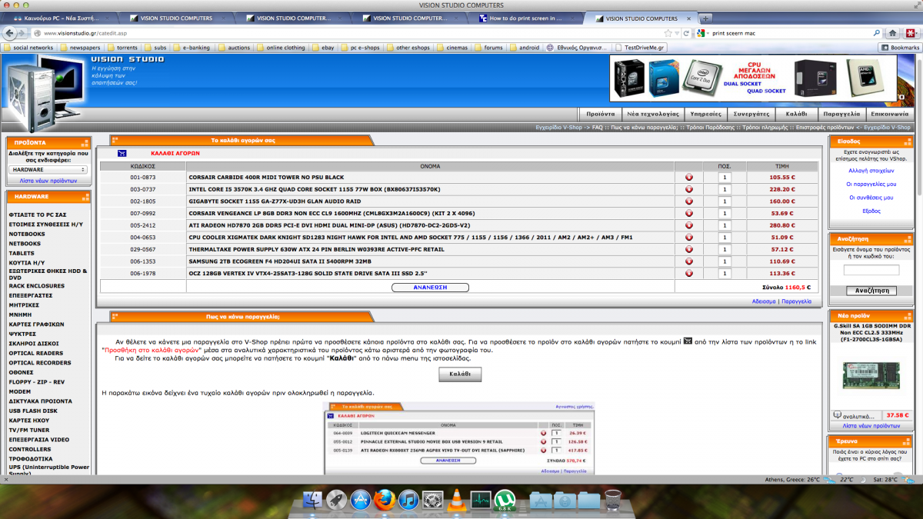This screenshot has width=923, height=519.
Task: Open the search engine selector dropdown
Action: tap(704, 33)
